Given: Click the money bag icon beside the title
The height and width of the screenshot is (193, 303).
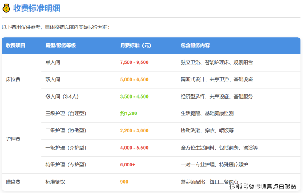Looking at the screenshot, I should 6,8.
